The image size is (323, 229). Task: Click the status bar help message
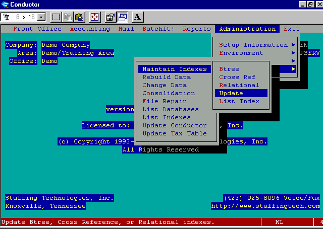(x=108, y=222)
